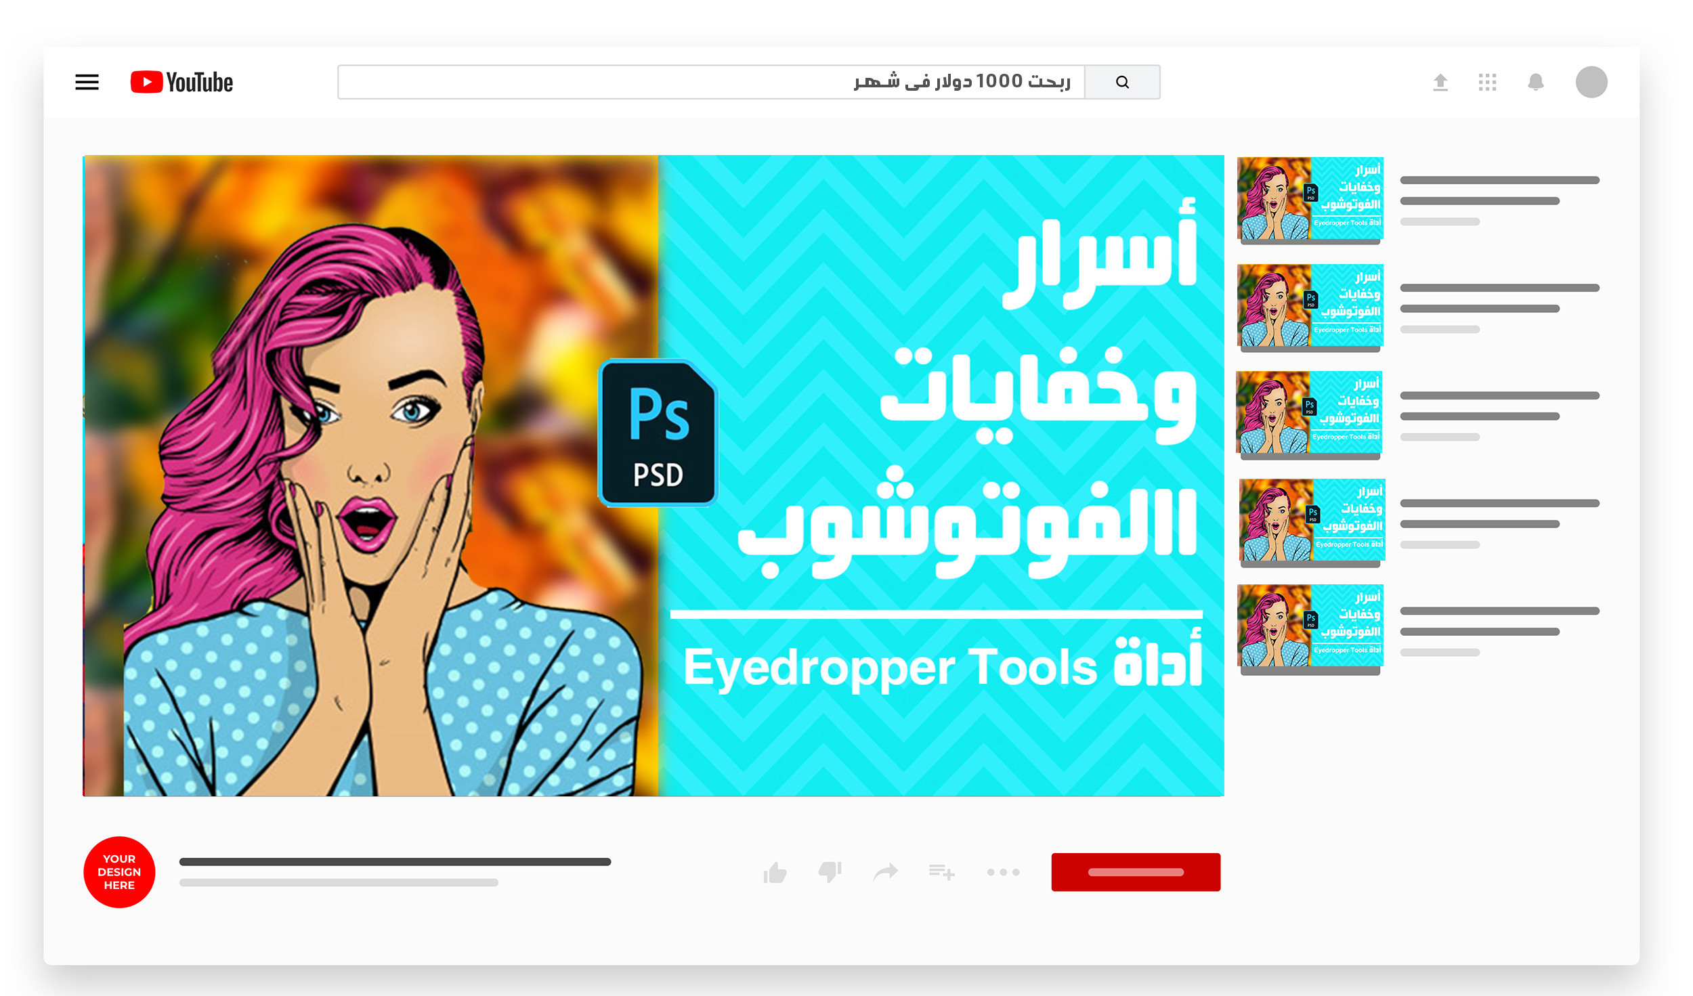Screen dimensions: 1693x996
Task: Click the Share arrow icon
Action: click(885, 872)
